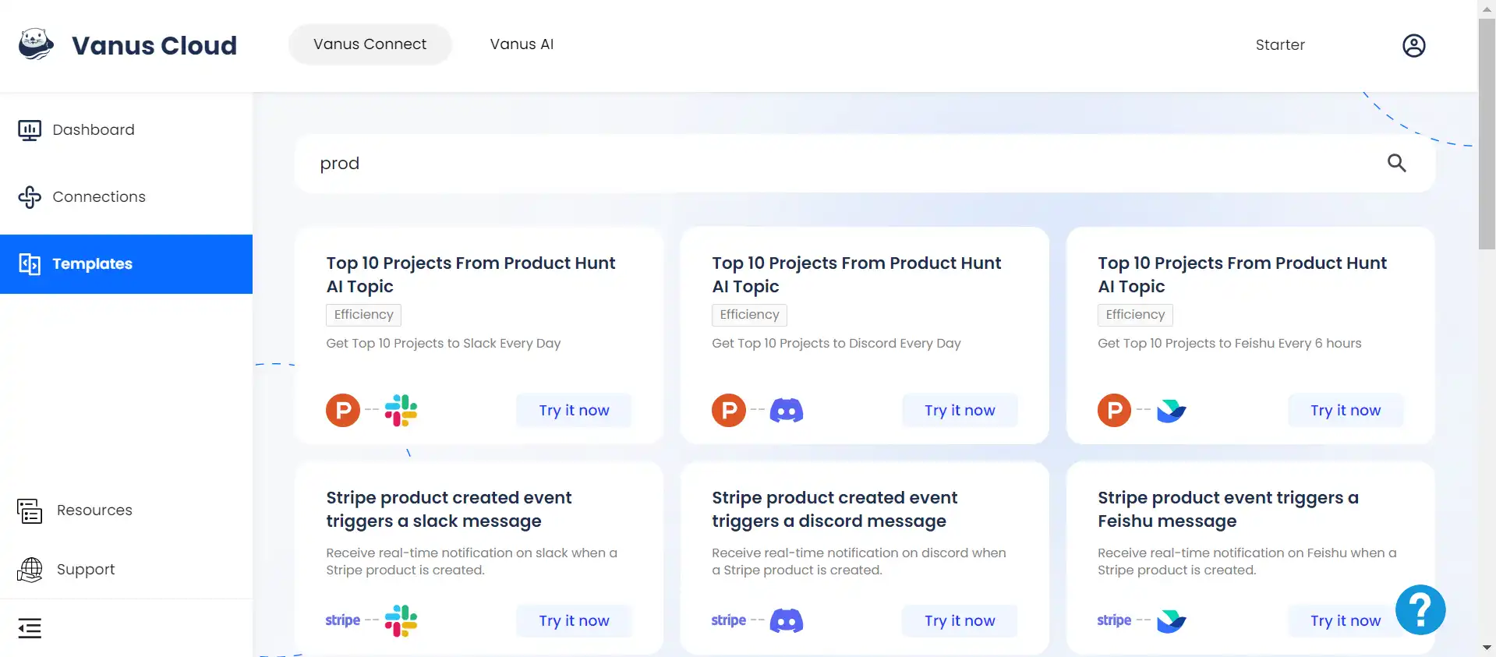
Task: Try the Product Hunt to Discord template
Action: 960,410
